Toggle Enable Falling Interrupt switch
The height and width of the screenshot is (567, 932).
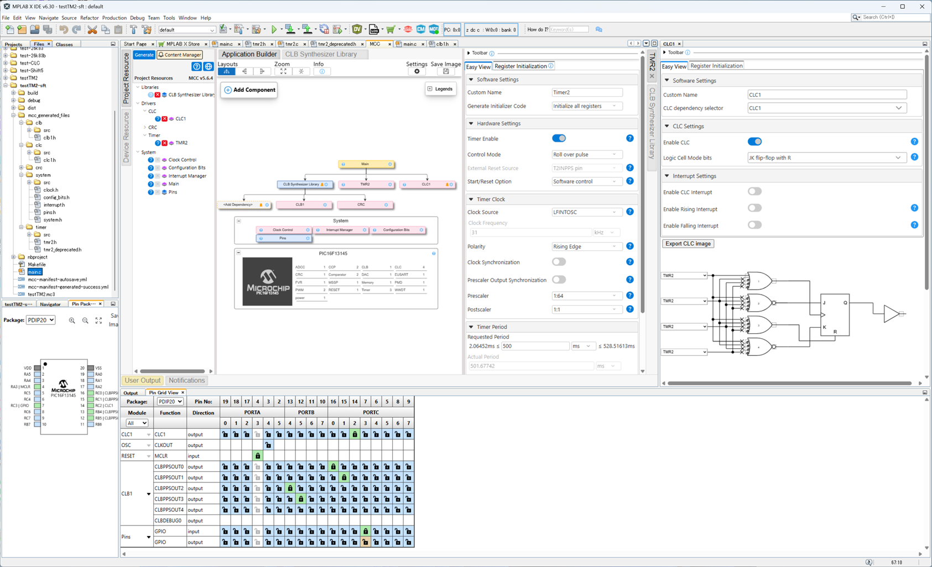(x=754, y=225)
